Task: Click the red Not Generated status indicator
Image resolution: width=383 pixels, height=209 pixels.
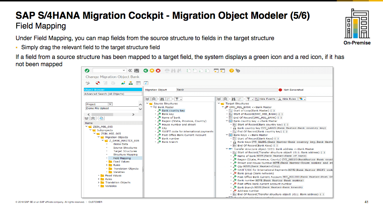Action: [x=281, y=90]
